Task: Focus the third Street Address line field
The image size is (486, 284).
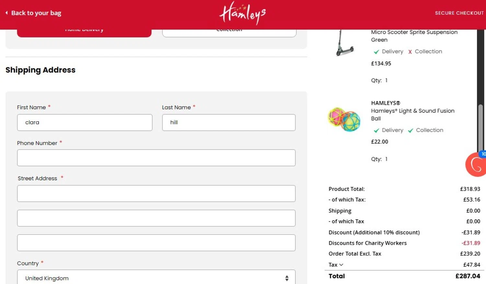Action: coord(156,243)
